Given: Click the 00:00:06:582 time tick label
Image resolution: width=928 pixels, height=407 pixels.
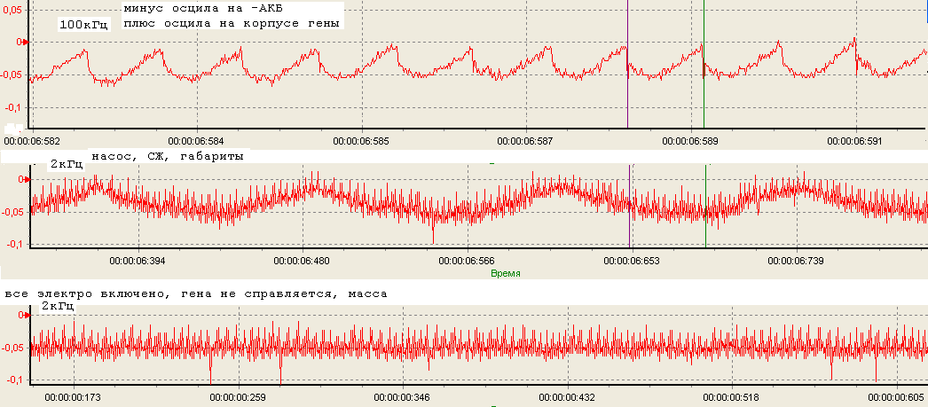Looking at the screenshot, I should pos(32,142).
